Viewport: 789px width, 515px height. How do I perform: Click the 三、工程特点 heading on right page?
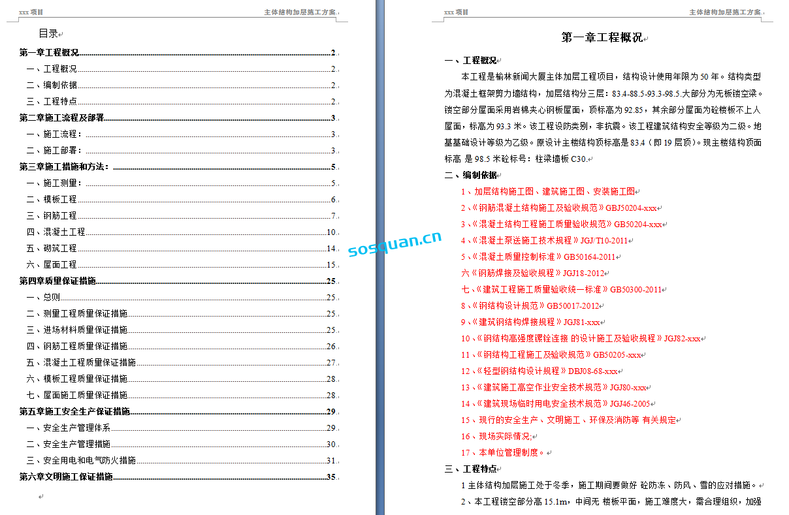click(x=470, y=469)
